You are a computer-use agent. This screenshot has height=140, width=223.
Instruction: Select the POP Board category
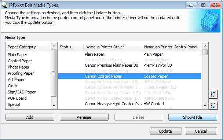(17, 98)
